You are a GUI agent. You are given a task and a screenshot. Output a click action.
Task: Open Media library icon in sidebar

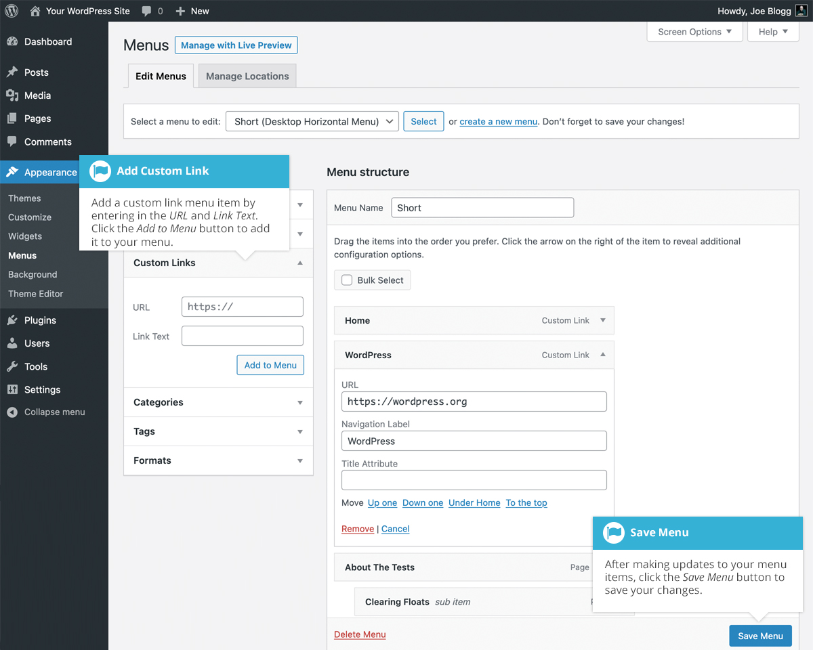tap(12, 95)
